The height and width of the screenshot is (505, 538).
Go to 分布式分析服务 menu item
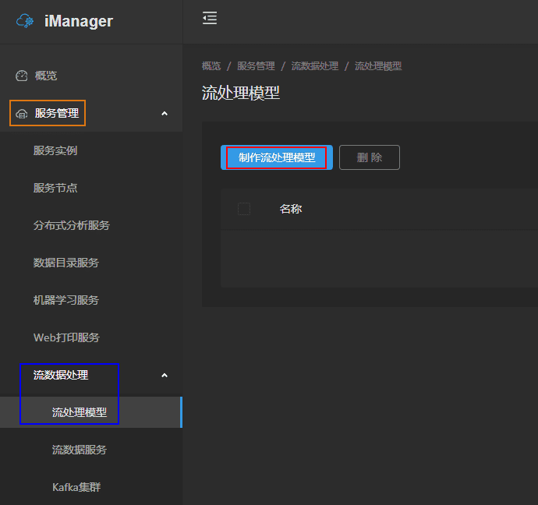[72, 226]
